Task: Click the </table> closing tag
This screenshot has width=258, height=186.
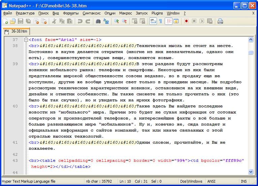Action: pos(79,167)
